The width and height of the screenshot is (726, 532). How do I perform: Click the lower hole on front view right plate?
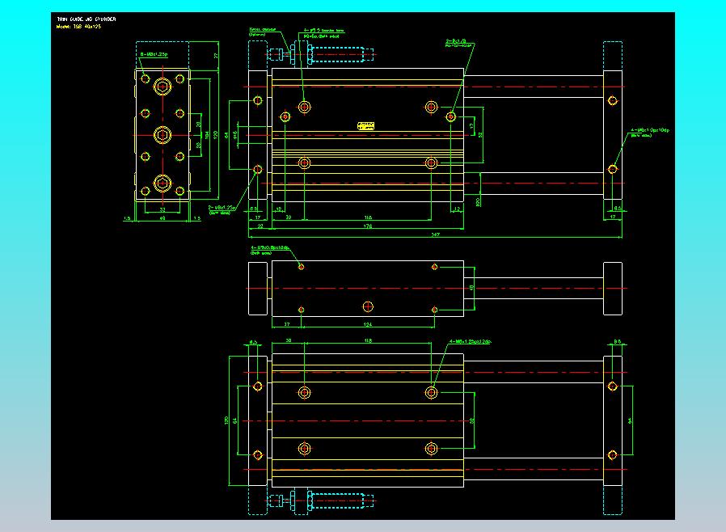click(613, 169)
